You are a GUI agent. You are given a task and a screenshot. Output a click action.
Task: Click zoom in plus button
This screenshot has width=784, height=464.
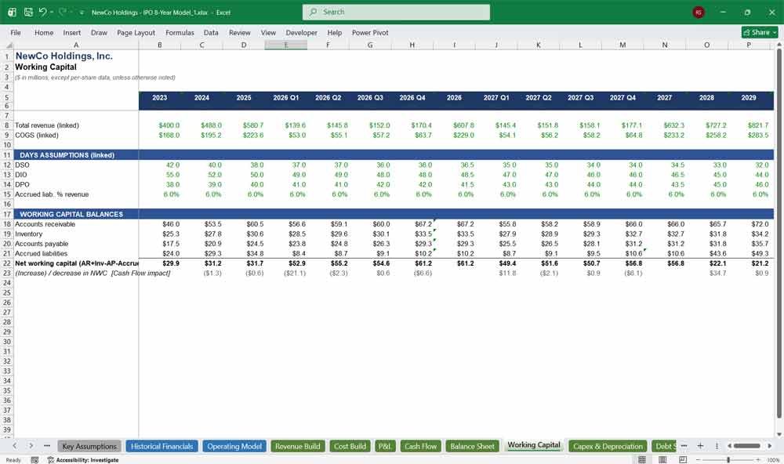(x=758, y=459)
